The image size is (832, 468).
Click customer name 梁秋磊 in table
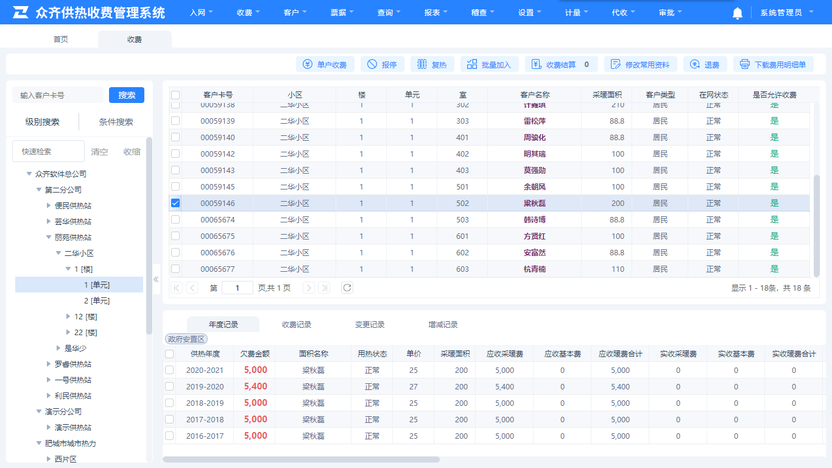[x=535, y=203]
